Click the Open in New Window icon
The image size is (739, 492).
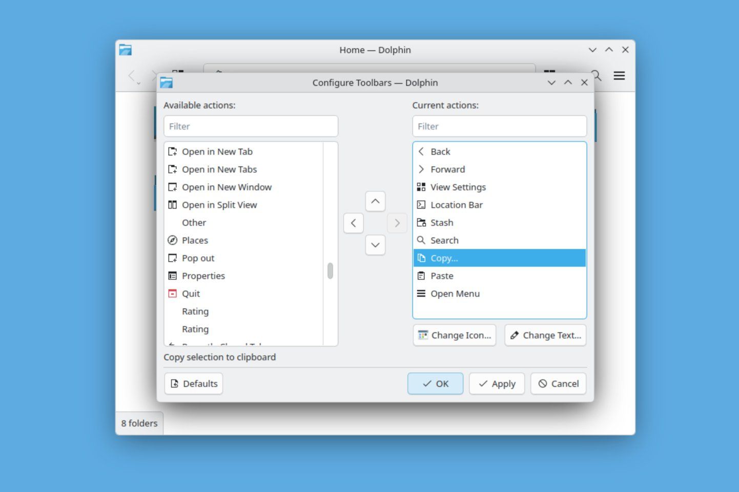pyautogui.click(x=173, y=187)
